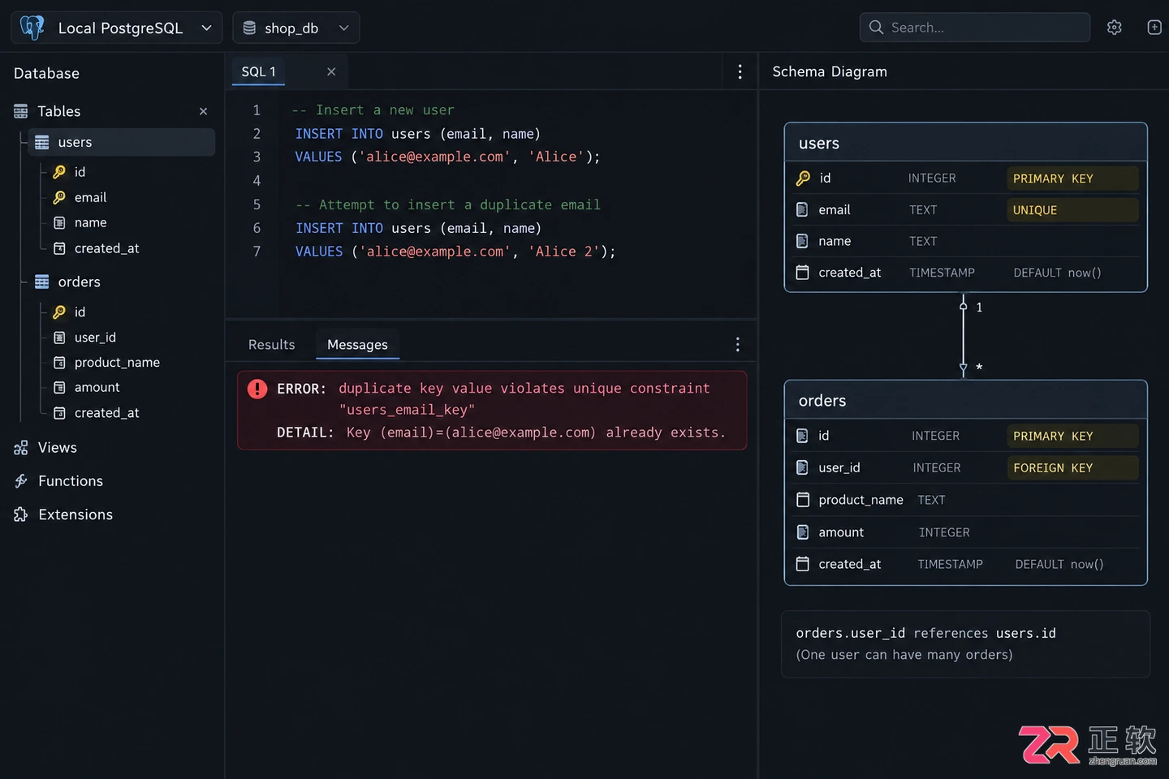This screenshot has height=779, width=1169.
Task: Open the settings gear icon
Action: (x=1115, y=28)
